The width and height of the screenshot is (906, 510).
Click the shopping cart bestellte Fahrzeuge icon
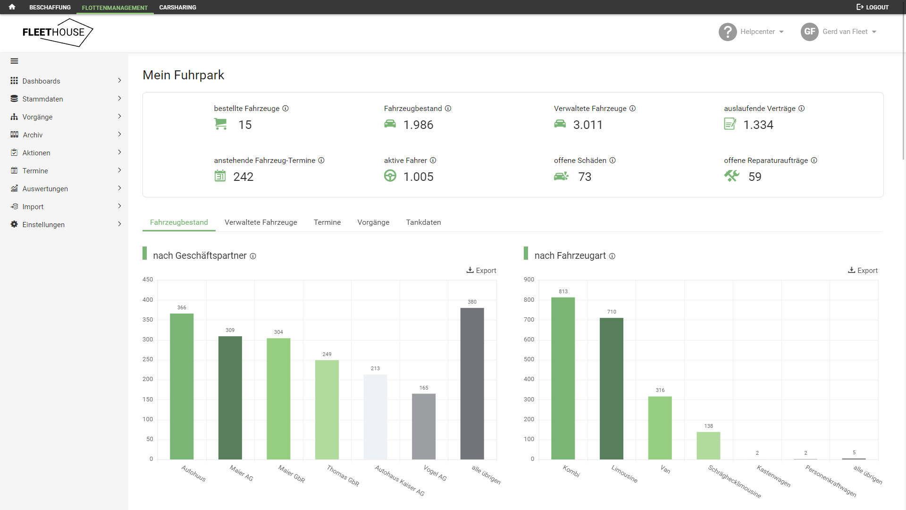click(x=220, y=124)
